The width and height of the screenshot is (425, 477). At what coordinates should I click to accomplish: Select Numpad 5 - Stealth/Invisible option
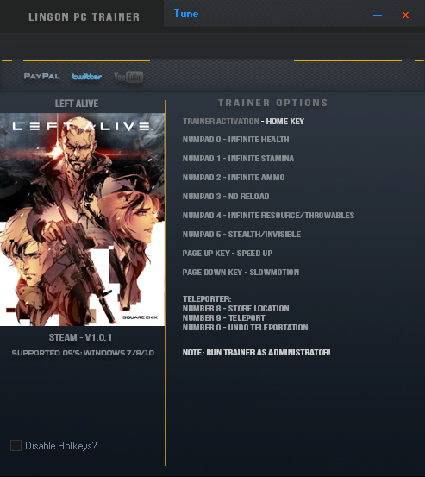pyautogui.click(x=241, y=235)
